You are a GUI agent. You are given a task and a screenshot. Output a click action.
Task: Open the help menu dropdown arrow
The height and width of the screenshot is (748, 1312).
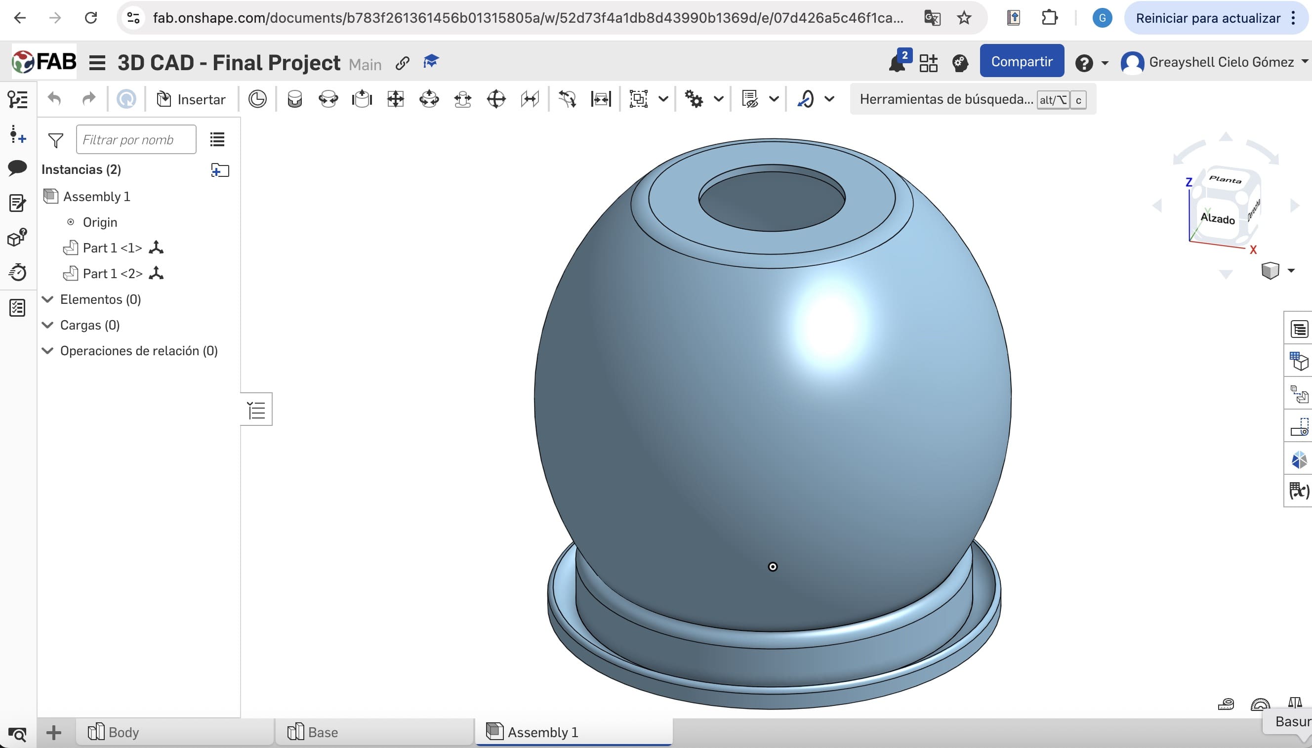[1105, 63]
